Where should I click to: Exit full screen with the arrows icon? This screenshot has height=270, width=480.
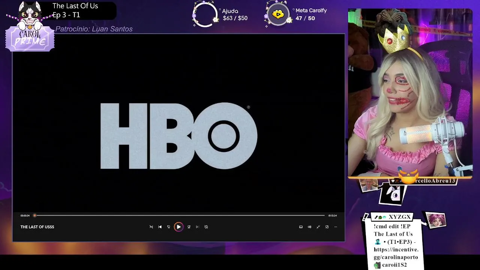pos(318,227)
